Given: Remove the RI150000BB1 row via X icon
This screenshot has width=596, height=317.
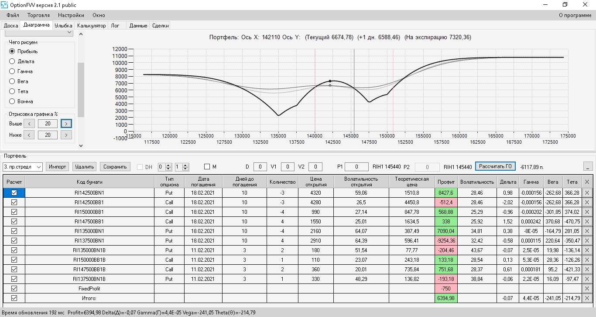Looking at the screenshot, I should coord(586,212).
